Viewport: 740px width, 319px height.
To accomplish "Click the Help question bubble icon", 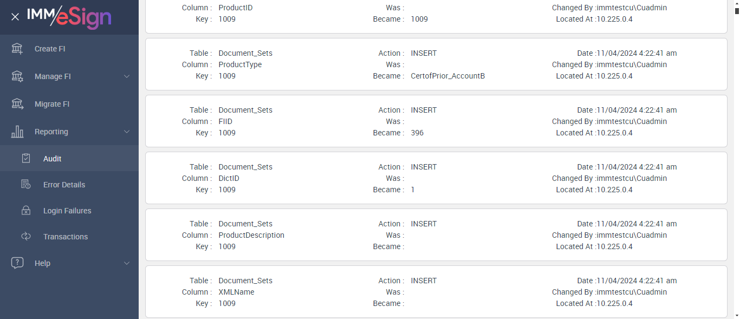I will click(17, 263).
